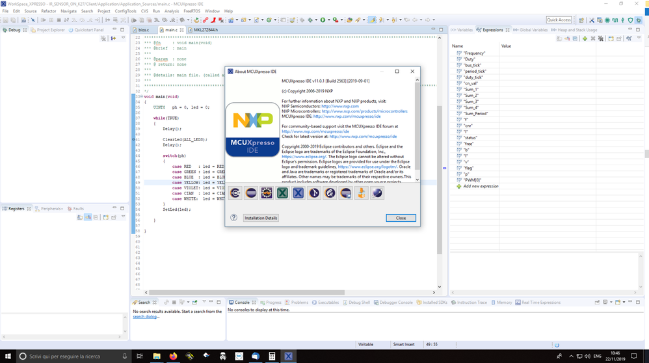
Task: Click the green chip perspective icon
Action: 607,20
